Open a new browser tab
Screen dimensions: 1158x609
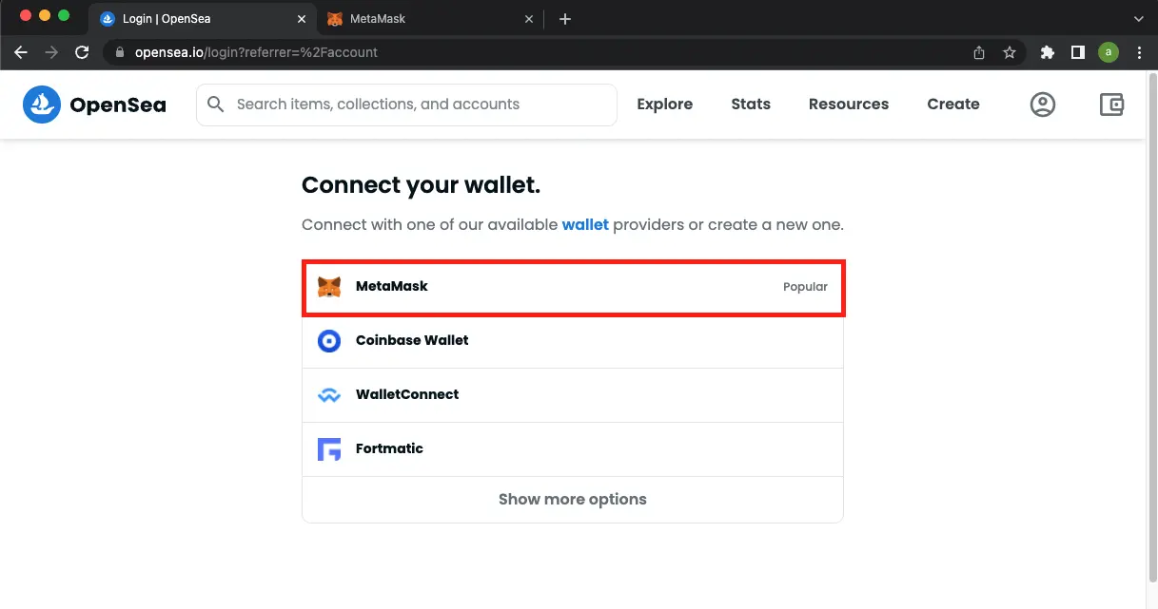pyautogui.click(x=565, y=19)
